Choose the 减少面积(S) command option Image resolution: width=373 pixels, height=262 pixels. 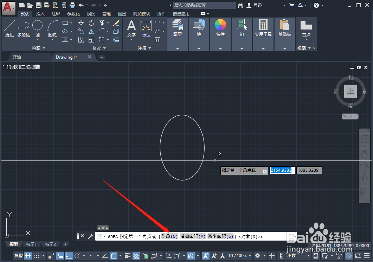(220, 236)
